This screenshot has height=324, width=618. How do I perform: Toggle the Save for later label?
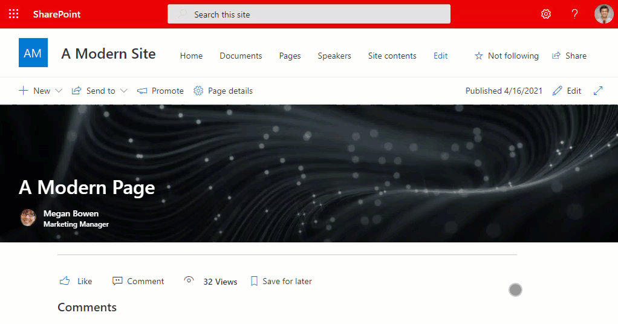(287, 282)
